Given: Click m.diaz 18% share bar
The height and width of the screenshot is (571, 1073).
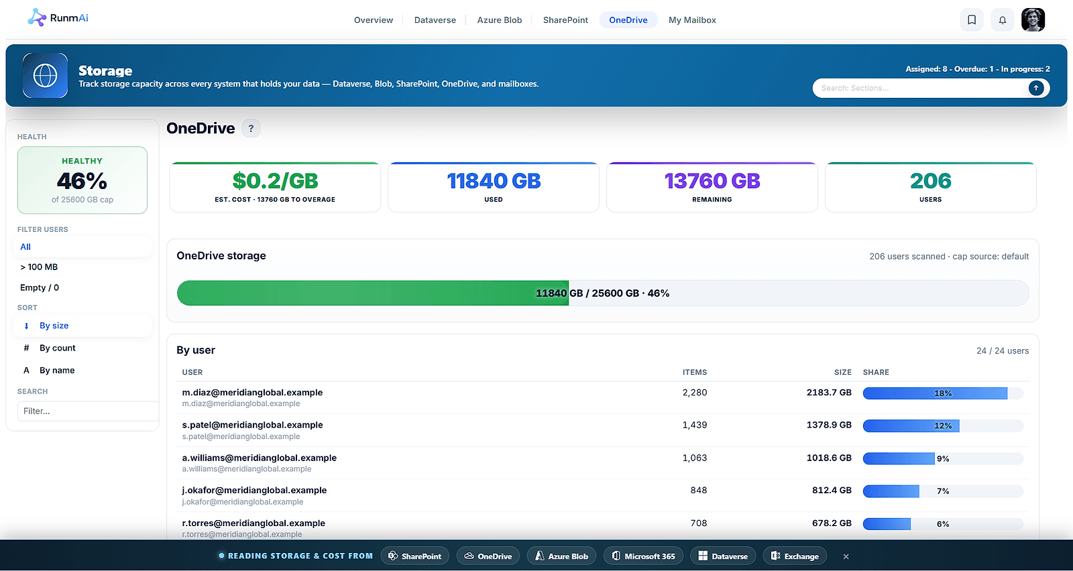Looking at the screenshot, I should coord(943,393).
